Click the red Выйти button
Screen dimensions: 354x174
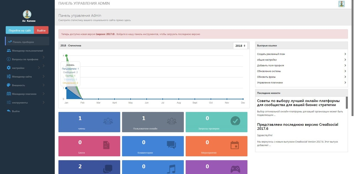[x=41, y=30]
